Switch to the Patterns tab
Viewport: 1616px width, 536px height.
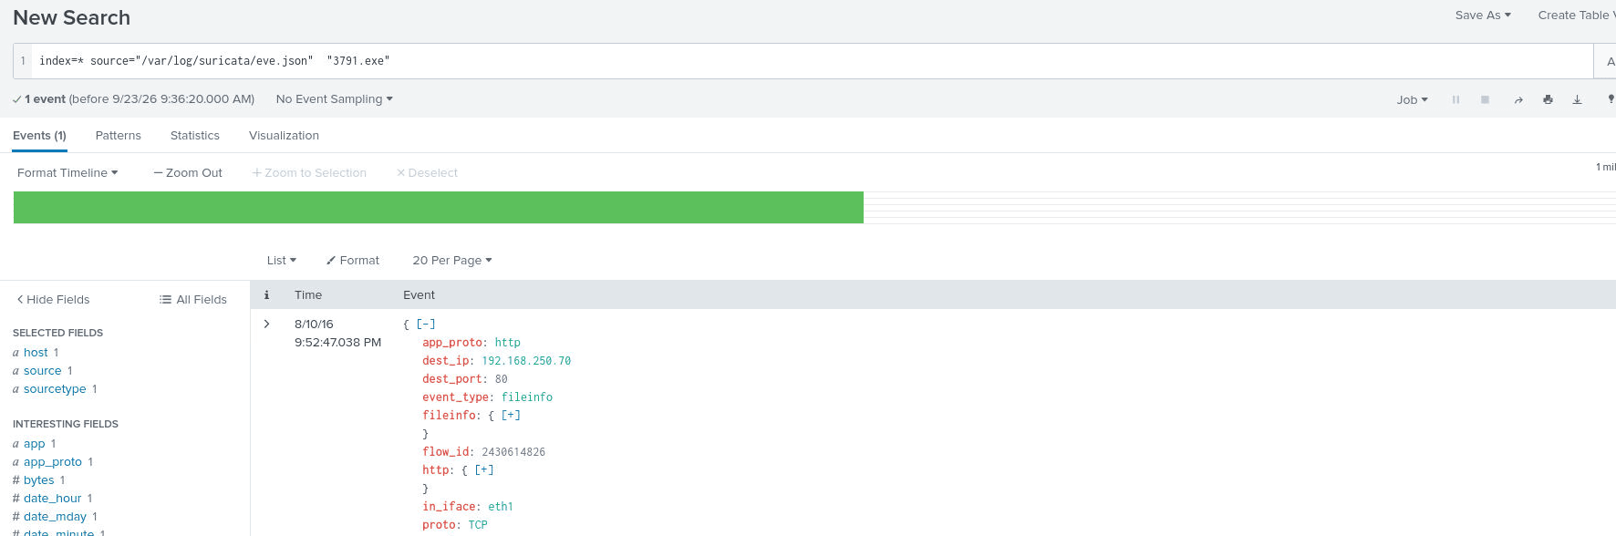click(119, 135)
